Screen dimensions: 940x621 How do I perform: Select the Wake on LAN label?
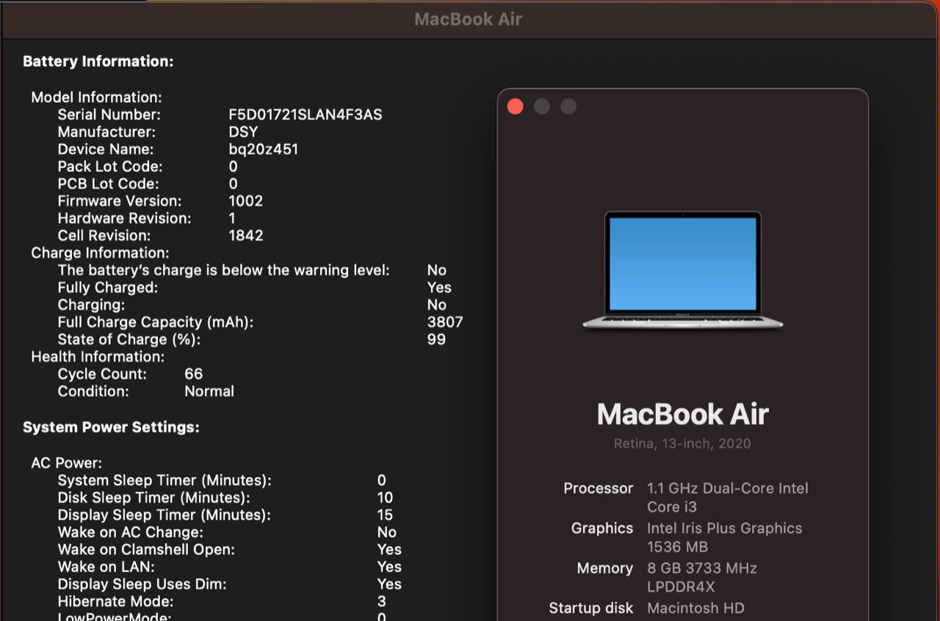(x=106, y=567)
